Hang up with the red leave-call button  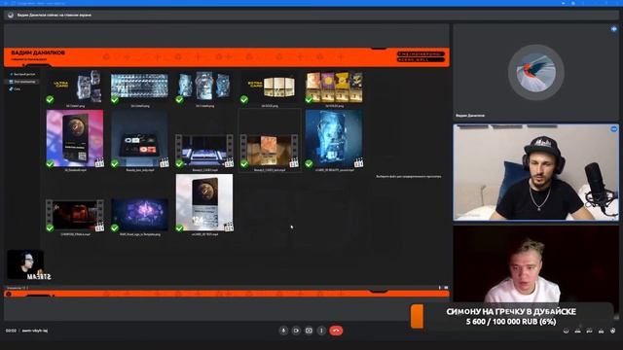coord(336,331)
